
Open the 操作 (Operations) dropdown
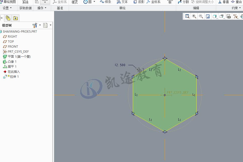(41, 8)
